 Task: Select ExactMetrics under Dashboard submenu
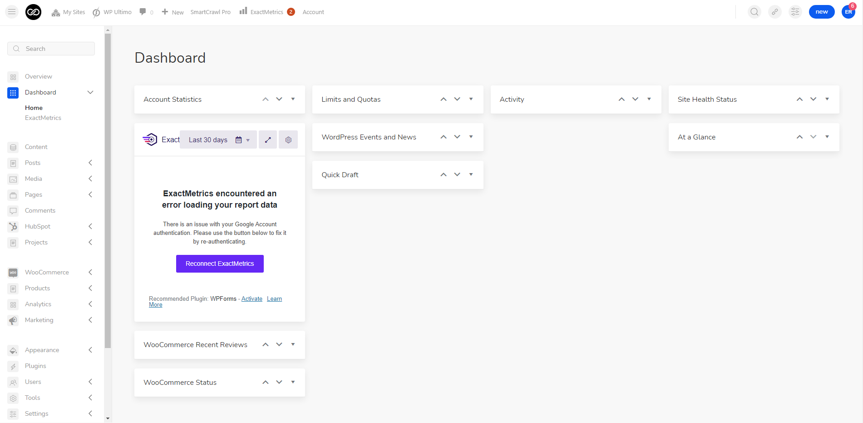(43, 118)
